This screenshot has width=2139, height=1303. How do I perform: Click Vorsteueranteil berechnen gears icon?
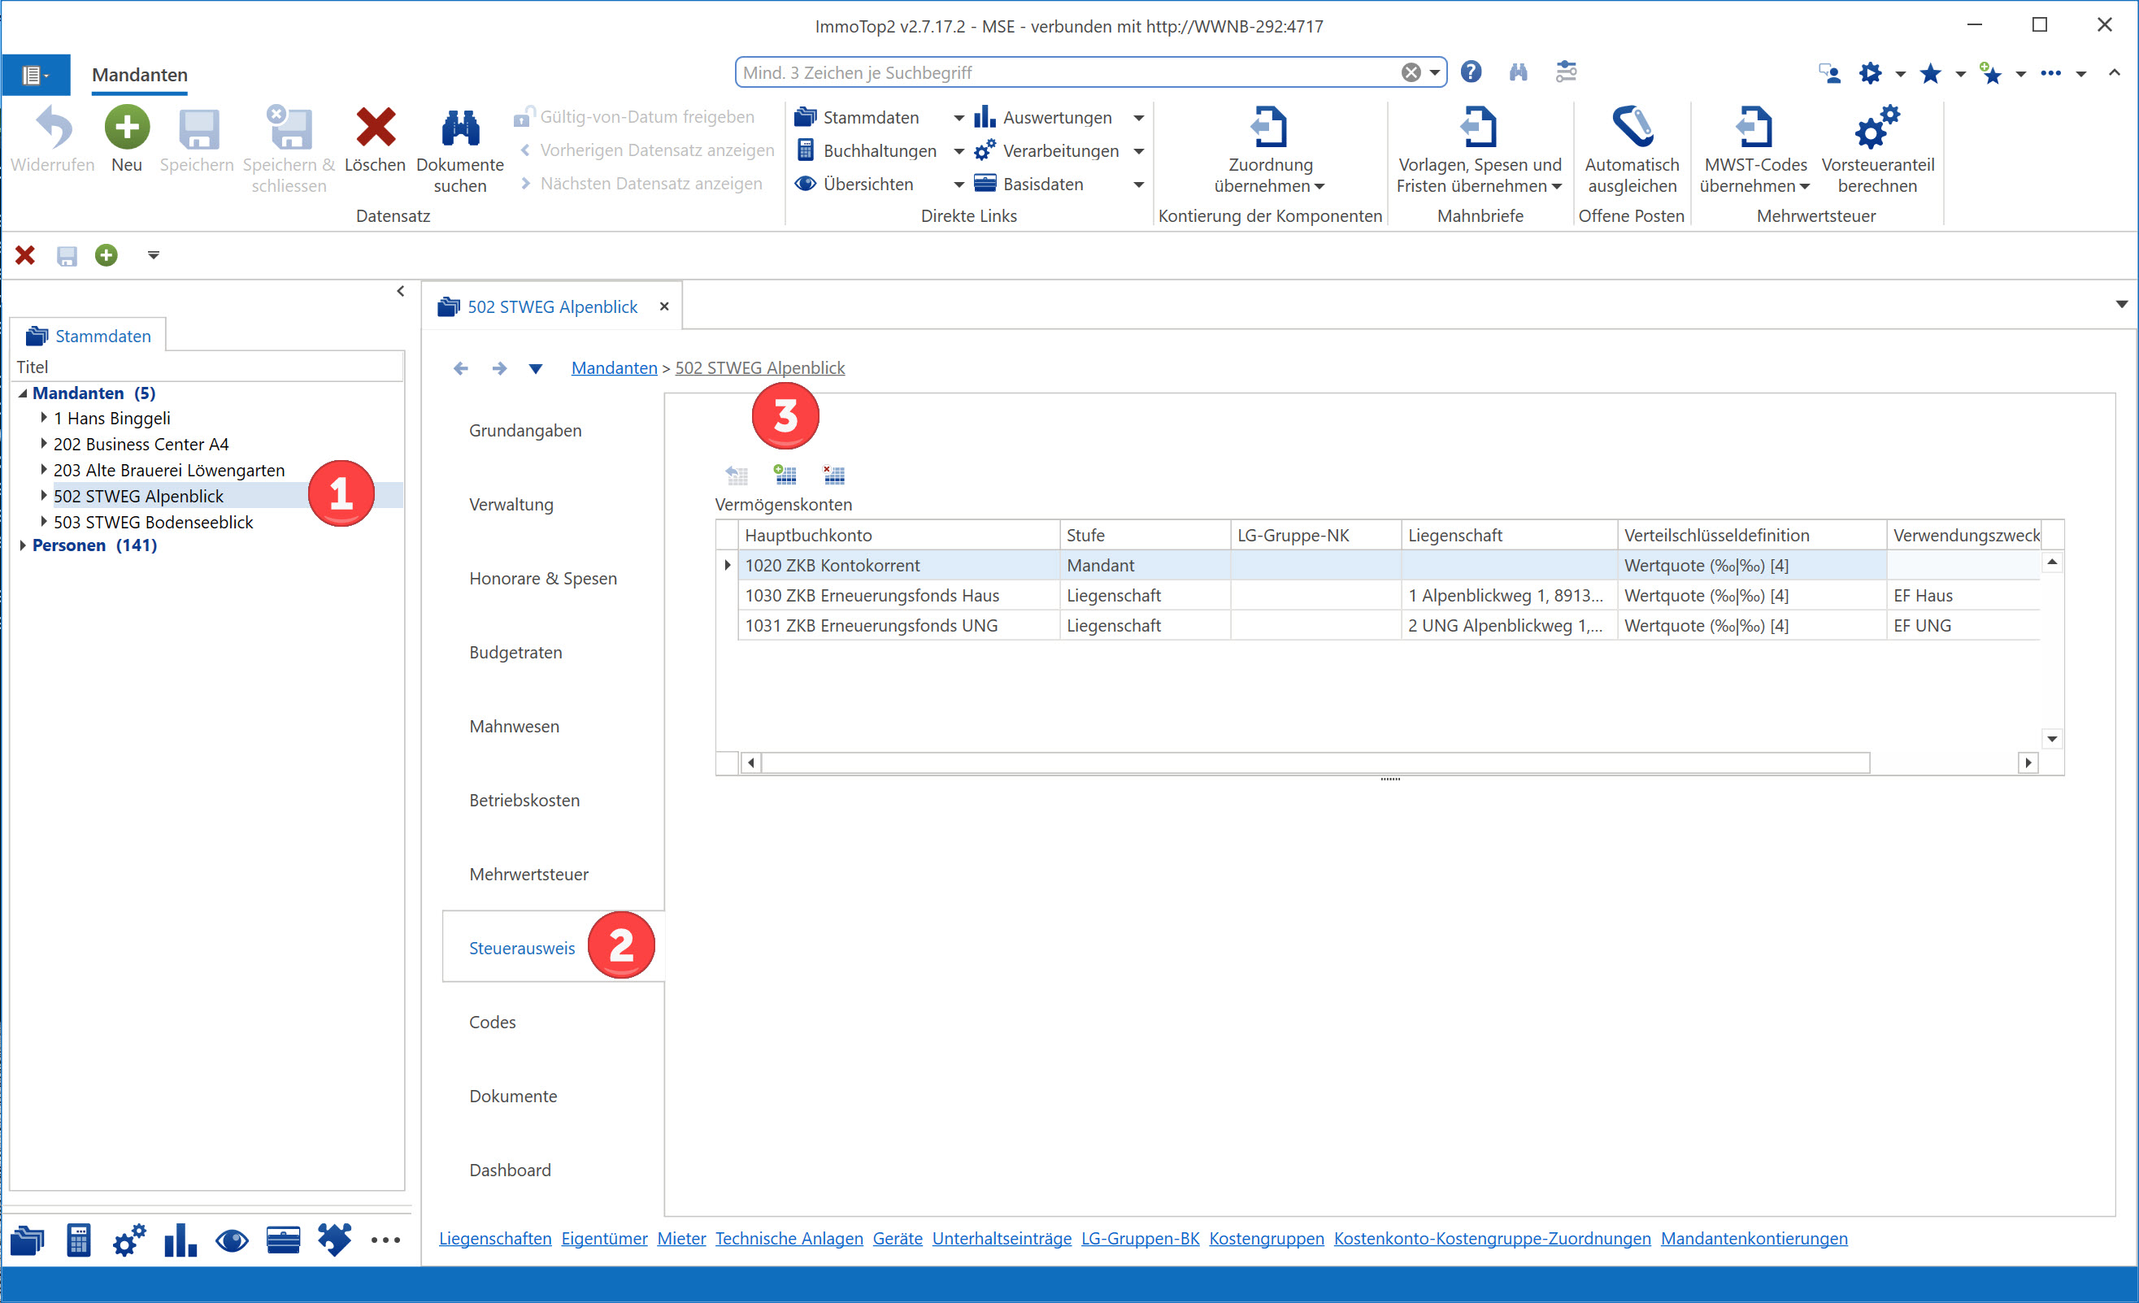1877,128
